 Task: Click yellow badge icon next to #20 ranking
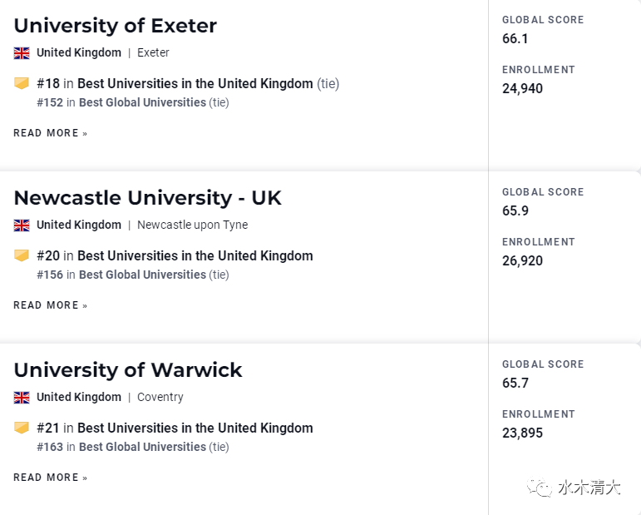pyautogui.click(x=22, y=255)
